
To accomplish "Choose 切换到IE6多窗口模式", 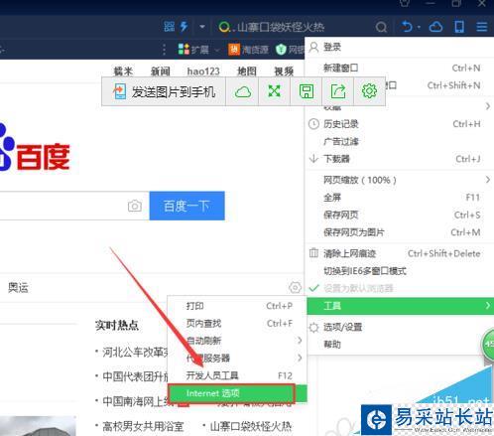I will [399, 271].
